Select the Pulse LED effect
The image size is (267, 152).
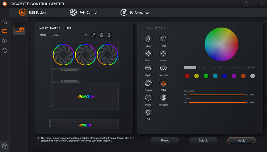pyautogui.click(x=164, y=39)
